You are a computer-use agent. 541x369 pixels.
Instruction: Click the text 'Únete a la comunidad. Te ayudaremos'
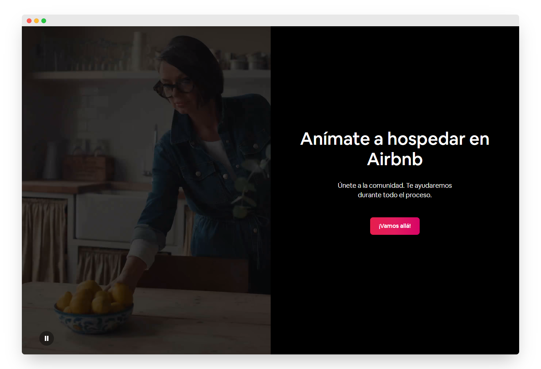(x=395, y=186)
